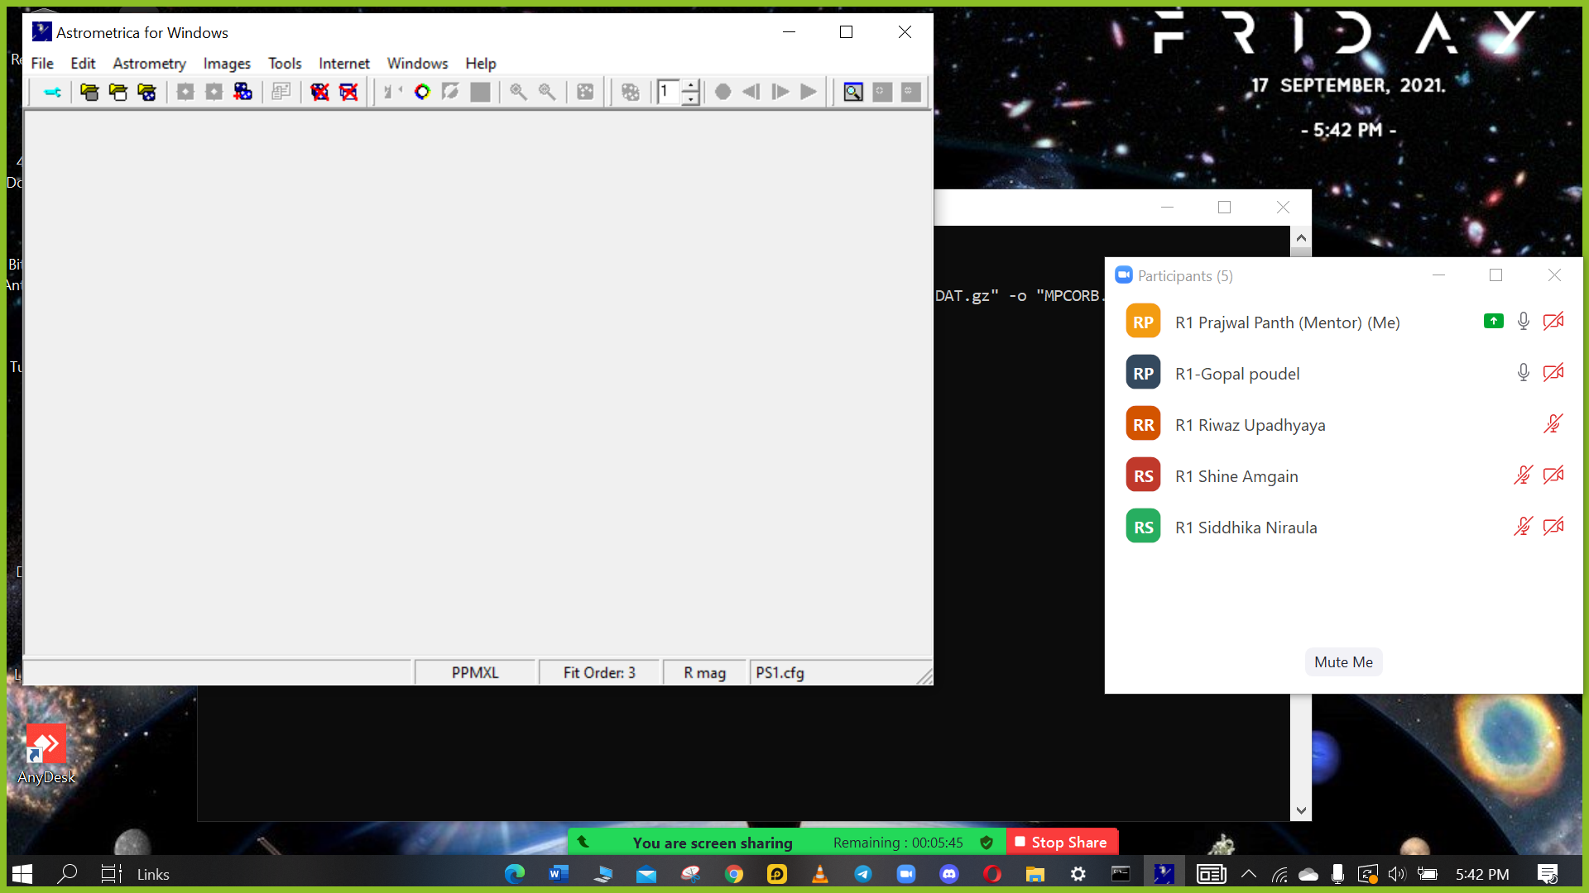Click the Flip Image toolbar icon
Image resolution: width=1589 pixels, height=893 pixels.
[392, 92]
